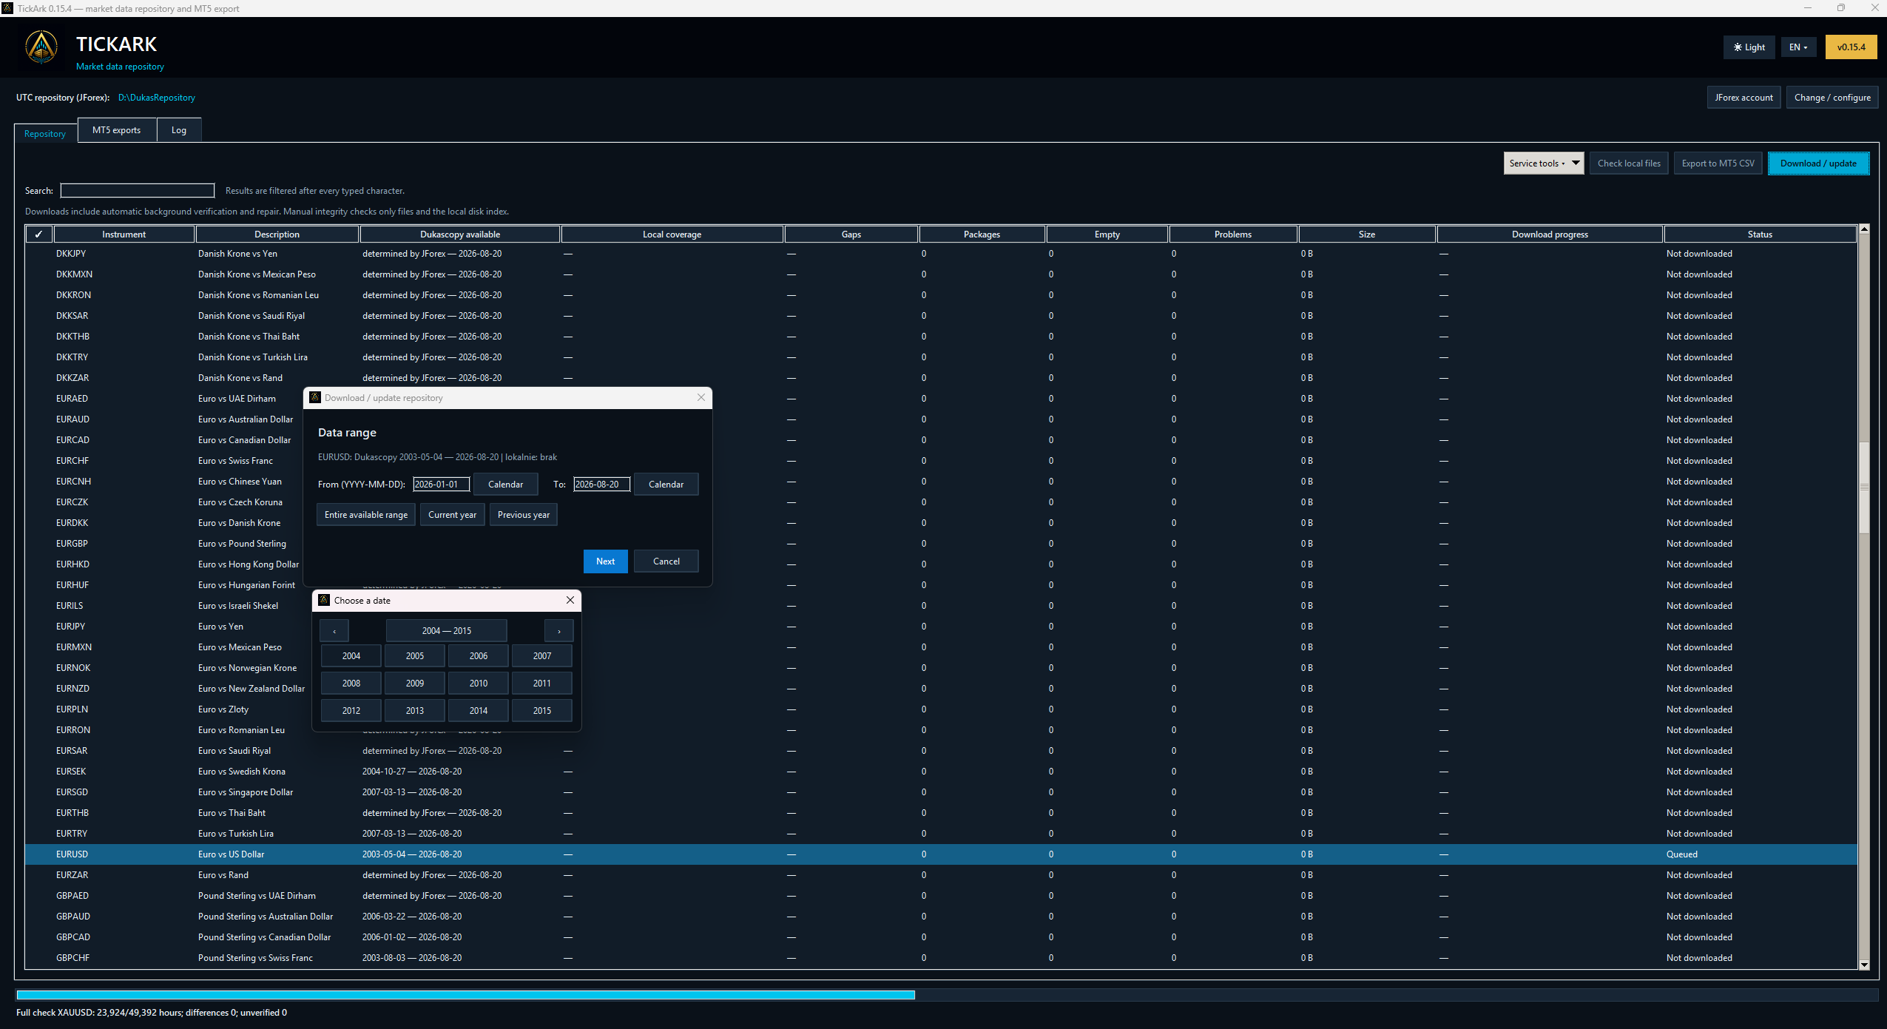Pick year 2004 in date chooser
The width and height of the screenshot is (1887, 1029).
coord(351,656)
